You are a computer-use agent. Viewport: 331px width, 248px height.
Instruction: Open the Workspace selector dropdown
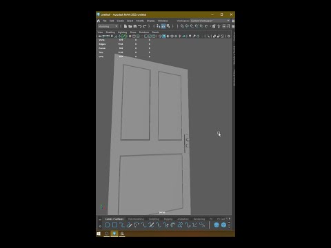210,21
